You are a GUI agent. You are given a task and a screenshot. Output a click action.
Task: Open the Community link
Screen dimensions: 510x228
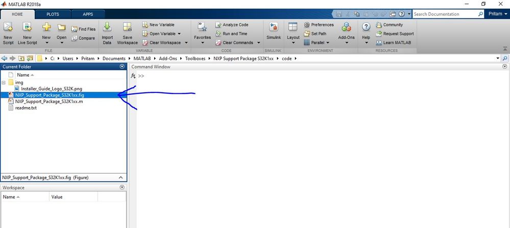390,24
